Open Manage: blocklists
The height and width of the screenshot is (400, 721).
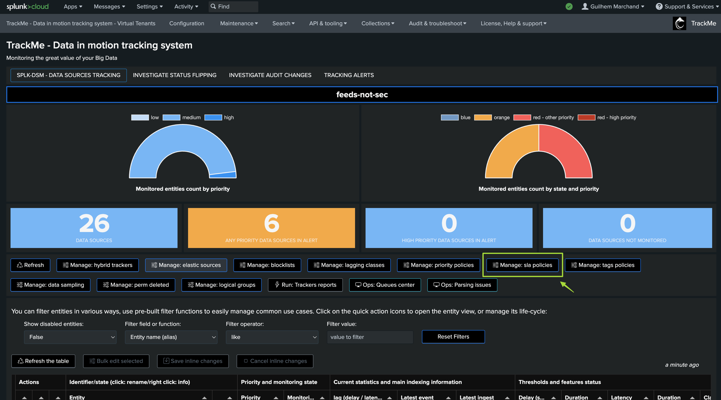(267, 265)
